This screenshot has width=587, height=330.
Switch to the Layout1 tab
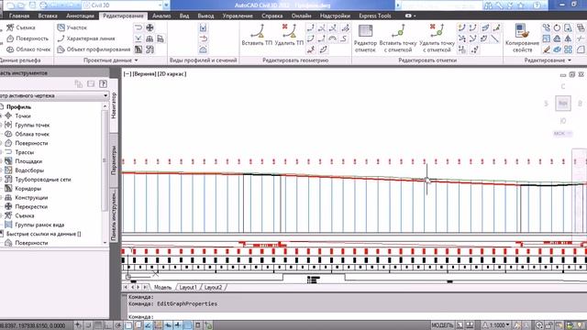click(x=188, y=287)
